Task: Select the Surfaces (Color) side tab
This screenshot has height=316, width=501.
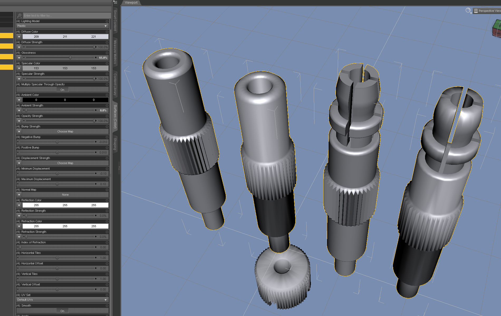Action: coord(115,116)
